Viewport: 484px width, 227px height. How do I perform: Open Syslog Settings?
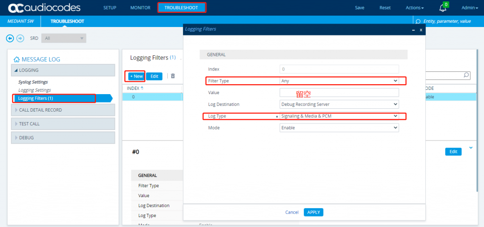click(33, 82)
